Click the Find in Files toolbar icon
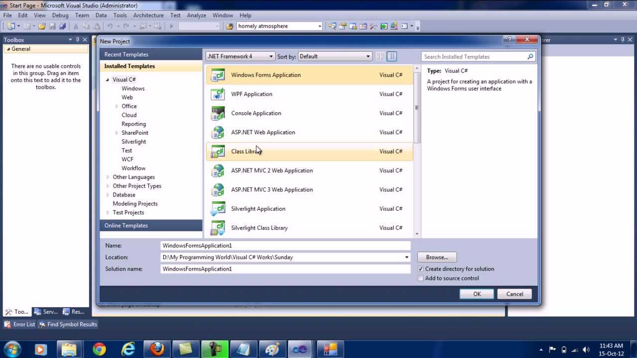 coord(229,26)
